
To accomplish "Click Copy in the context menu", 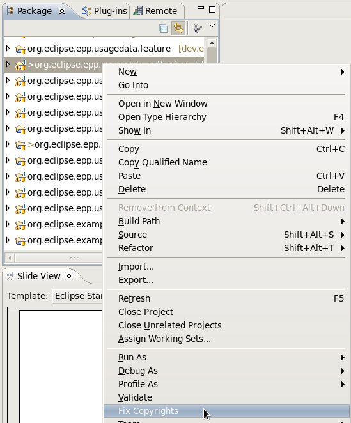I will point(226,149).
